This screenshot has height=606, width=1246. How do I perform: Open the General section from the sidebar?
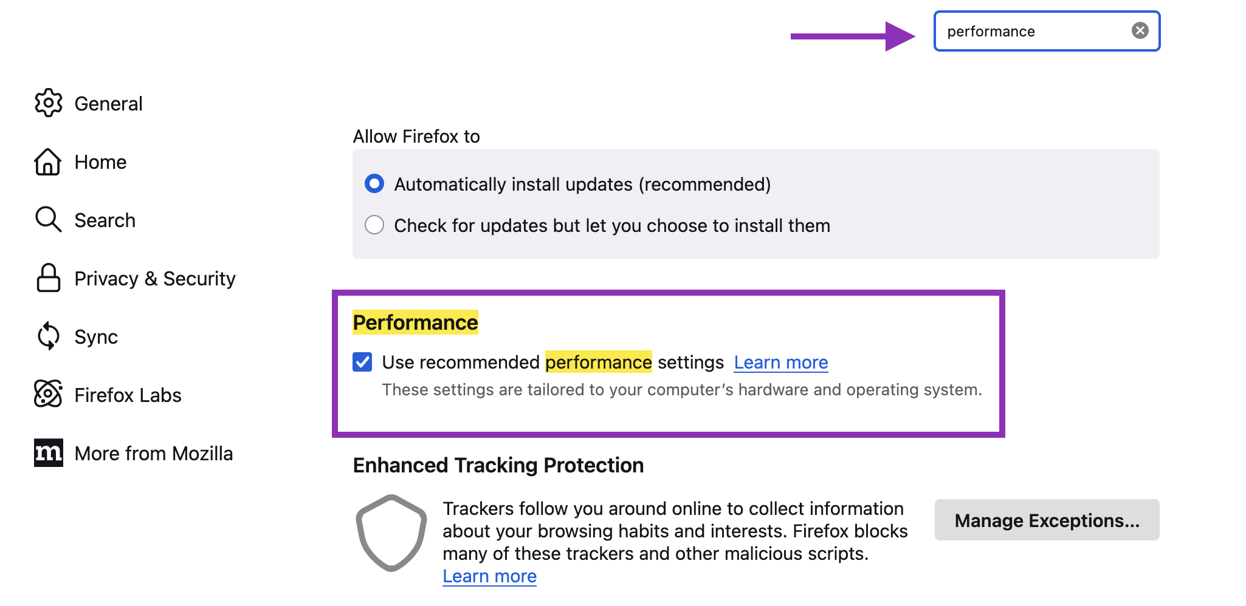(108, 103)
